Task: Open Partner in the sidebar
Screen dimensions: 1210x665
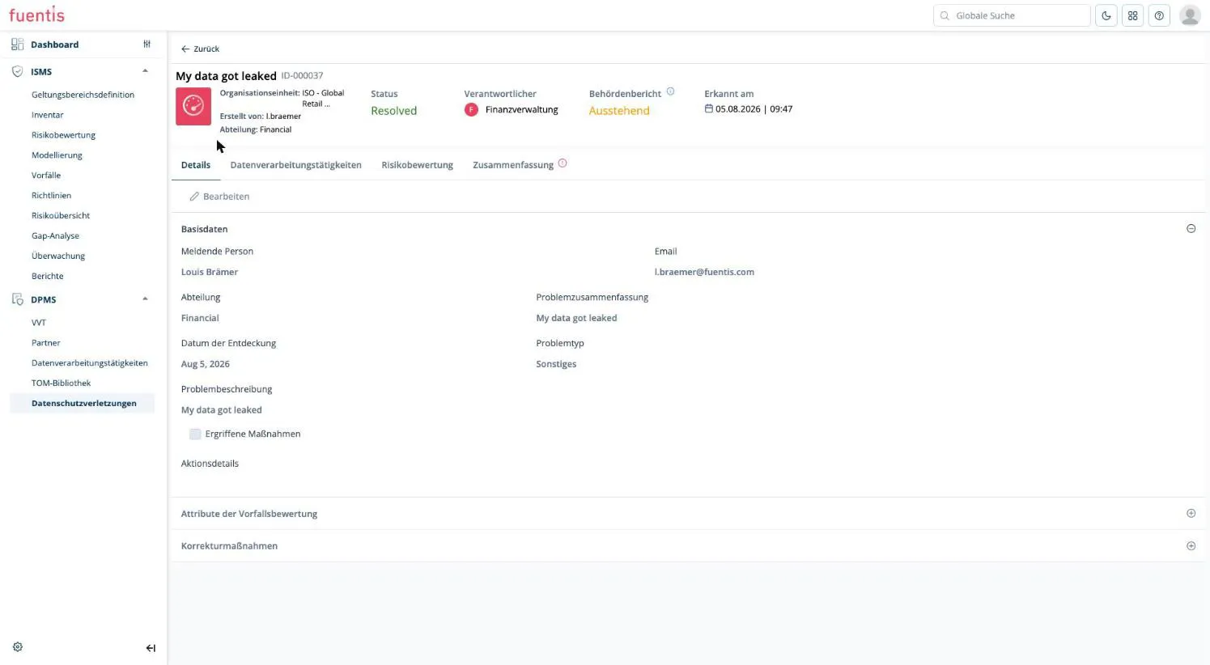Action: click(x=45, y=343)
